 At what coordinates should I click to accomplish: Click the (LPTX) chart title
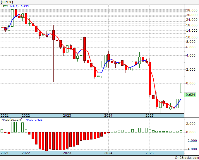(x=7, y=2)
